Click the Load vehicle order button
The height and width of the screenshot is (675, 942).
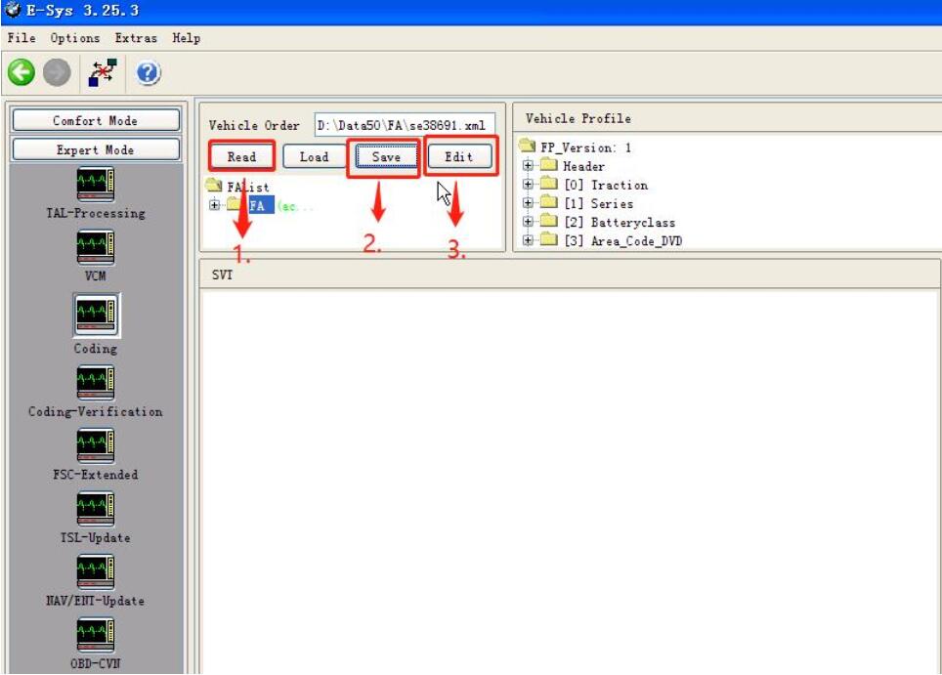point(315,156)
